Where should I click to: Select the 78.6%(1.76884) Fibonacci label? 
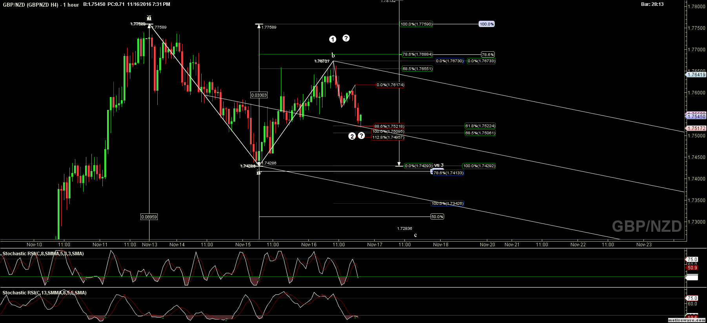coord(417,55)
